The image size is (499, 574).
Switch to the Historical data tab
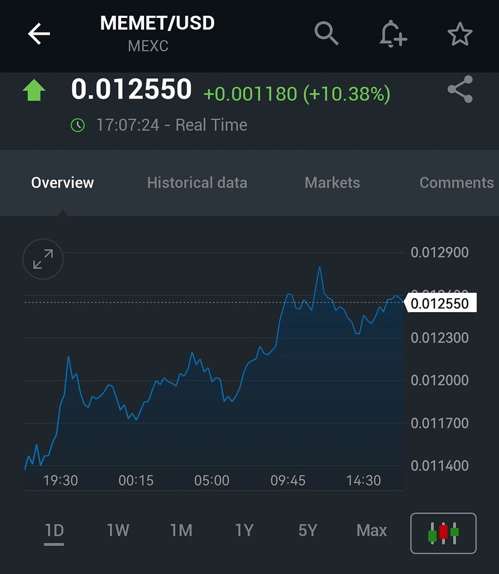[197, 183]
